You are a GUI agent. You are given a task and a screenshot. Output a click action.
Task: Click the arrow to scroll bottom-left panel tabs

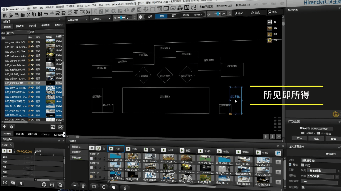point(64,134)
